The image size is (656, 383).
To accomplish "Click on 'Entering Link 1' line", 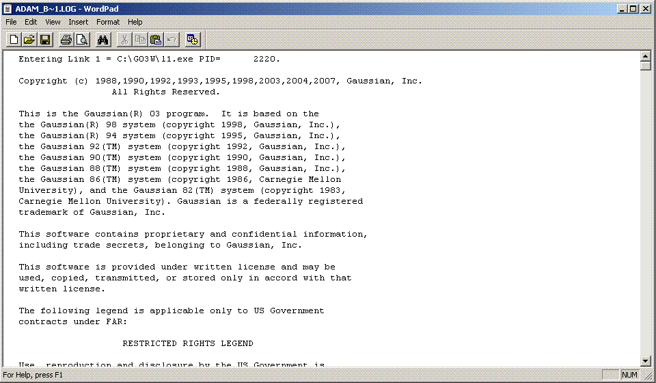I will [150, 59].
